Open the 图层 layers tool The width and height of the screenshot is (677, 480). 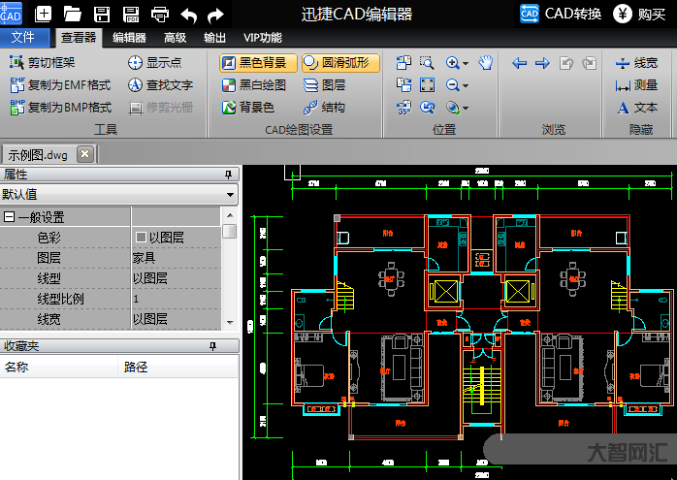click(325, 85)
